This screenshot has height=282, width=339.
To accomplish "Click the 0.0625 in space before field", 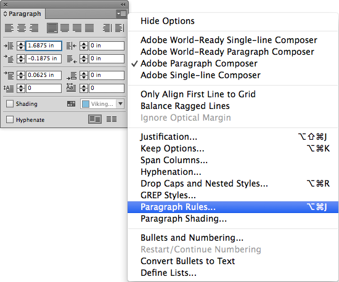I will coord(44,75).
